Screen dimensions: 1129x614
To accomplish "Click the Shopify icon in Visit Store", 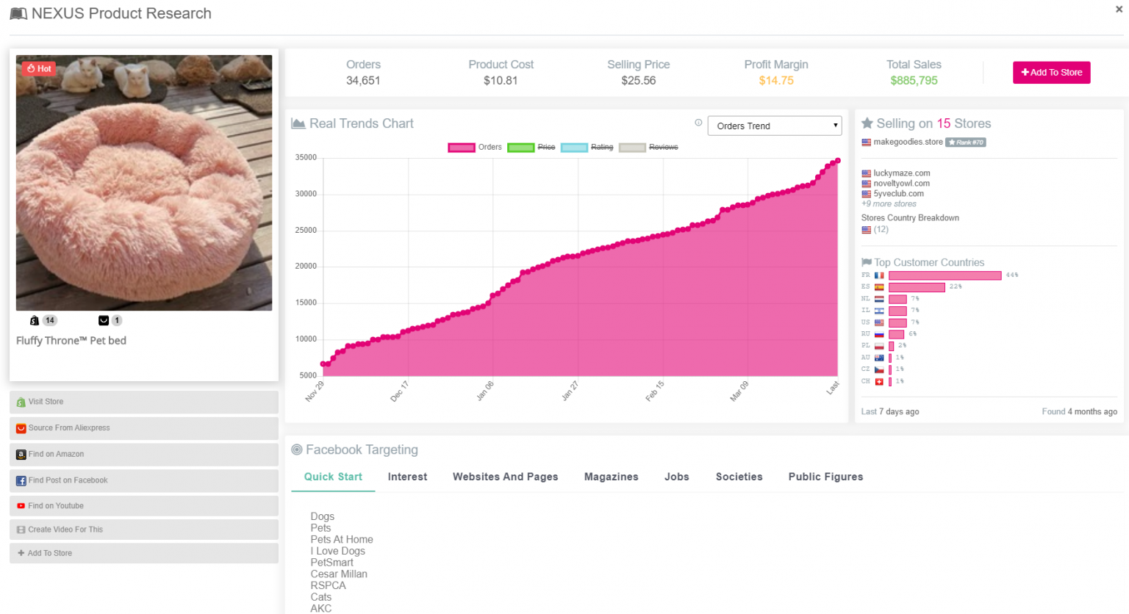I will [x=21, y=402].
